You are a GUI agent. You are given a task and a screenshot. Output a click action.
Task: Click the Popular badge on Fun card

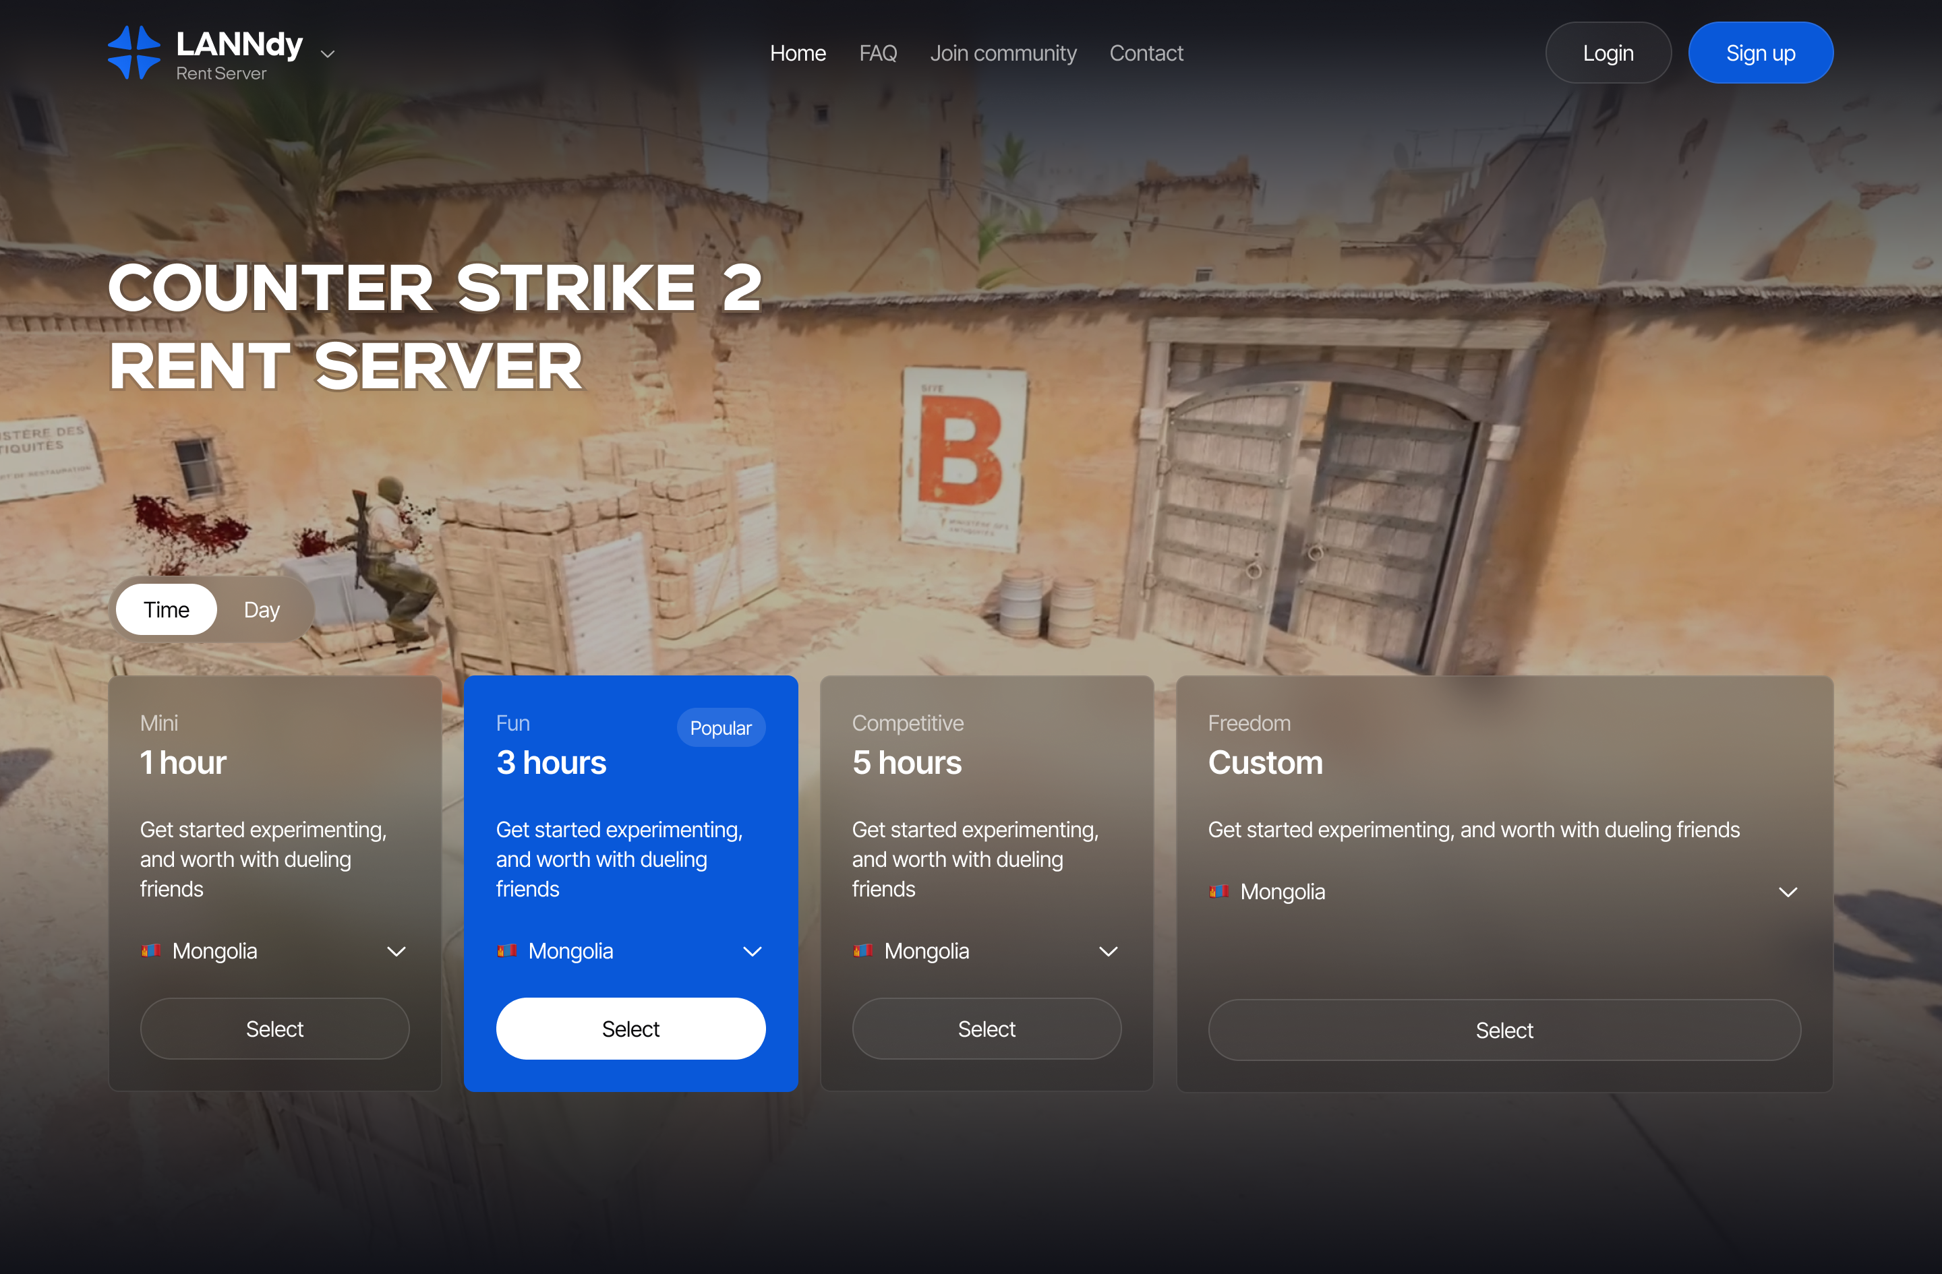click(x=721, y=727)
